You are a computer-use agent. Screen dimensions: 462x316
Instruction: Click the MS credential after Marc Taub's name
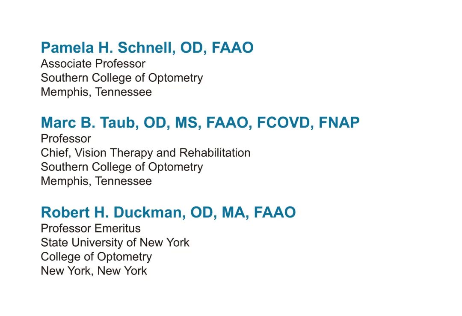click(x=186, y=123)
